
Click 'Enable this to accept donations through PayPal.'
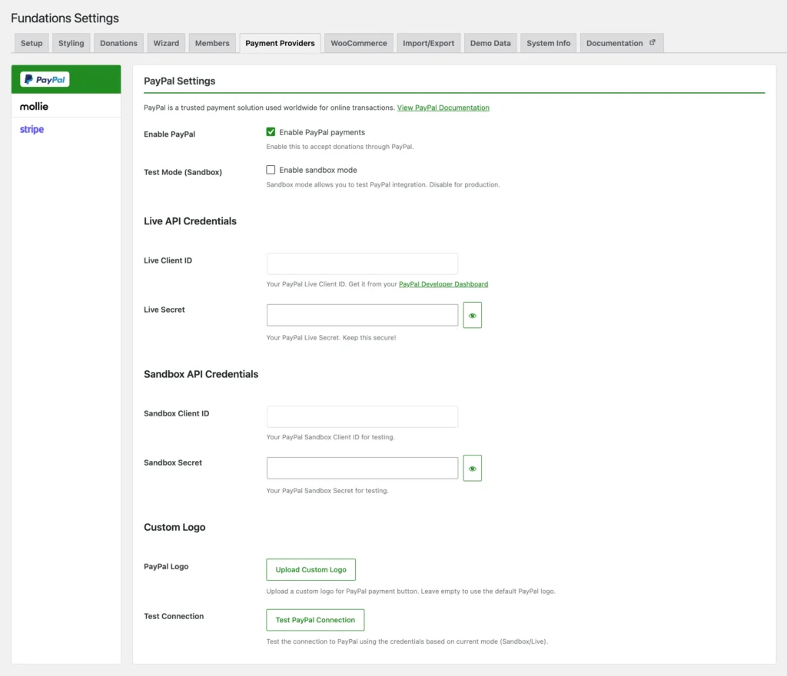click(x=340, y=147)
